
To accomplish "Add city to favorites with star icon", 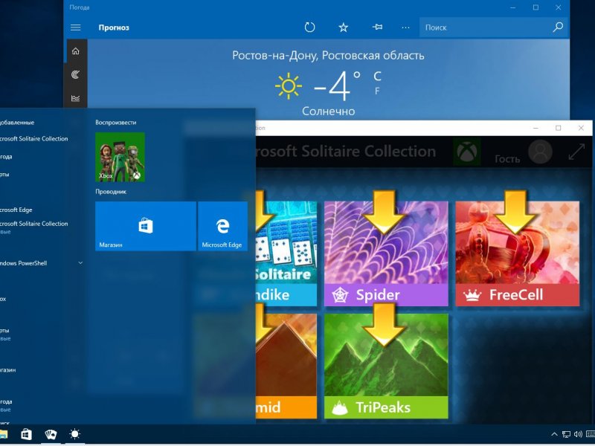I will 344,28.
